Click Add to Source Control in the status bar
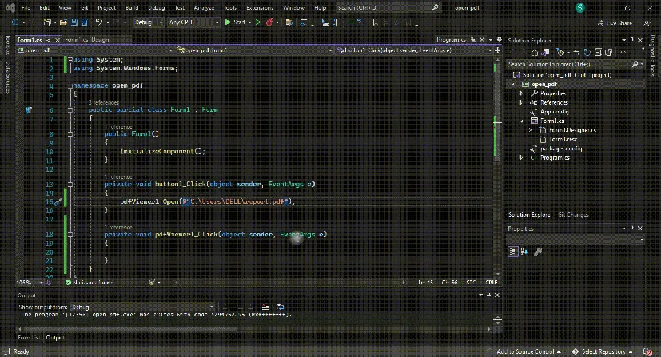 coord(524,351)
